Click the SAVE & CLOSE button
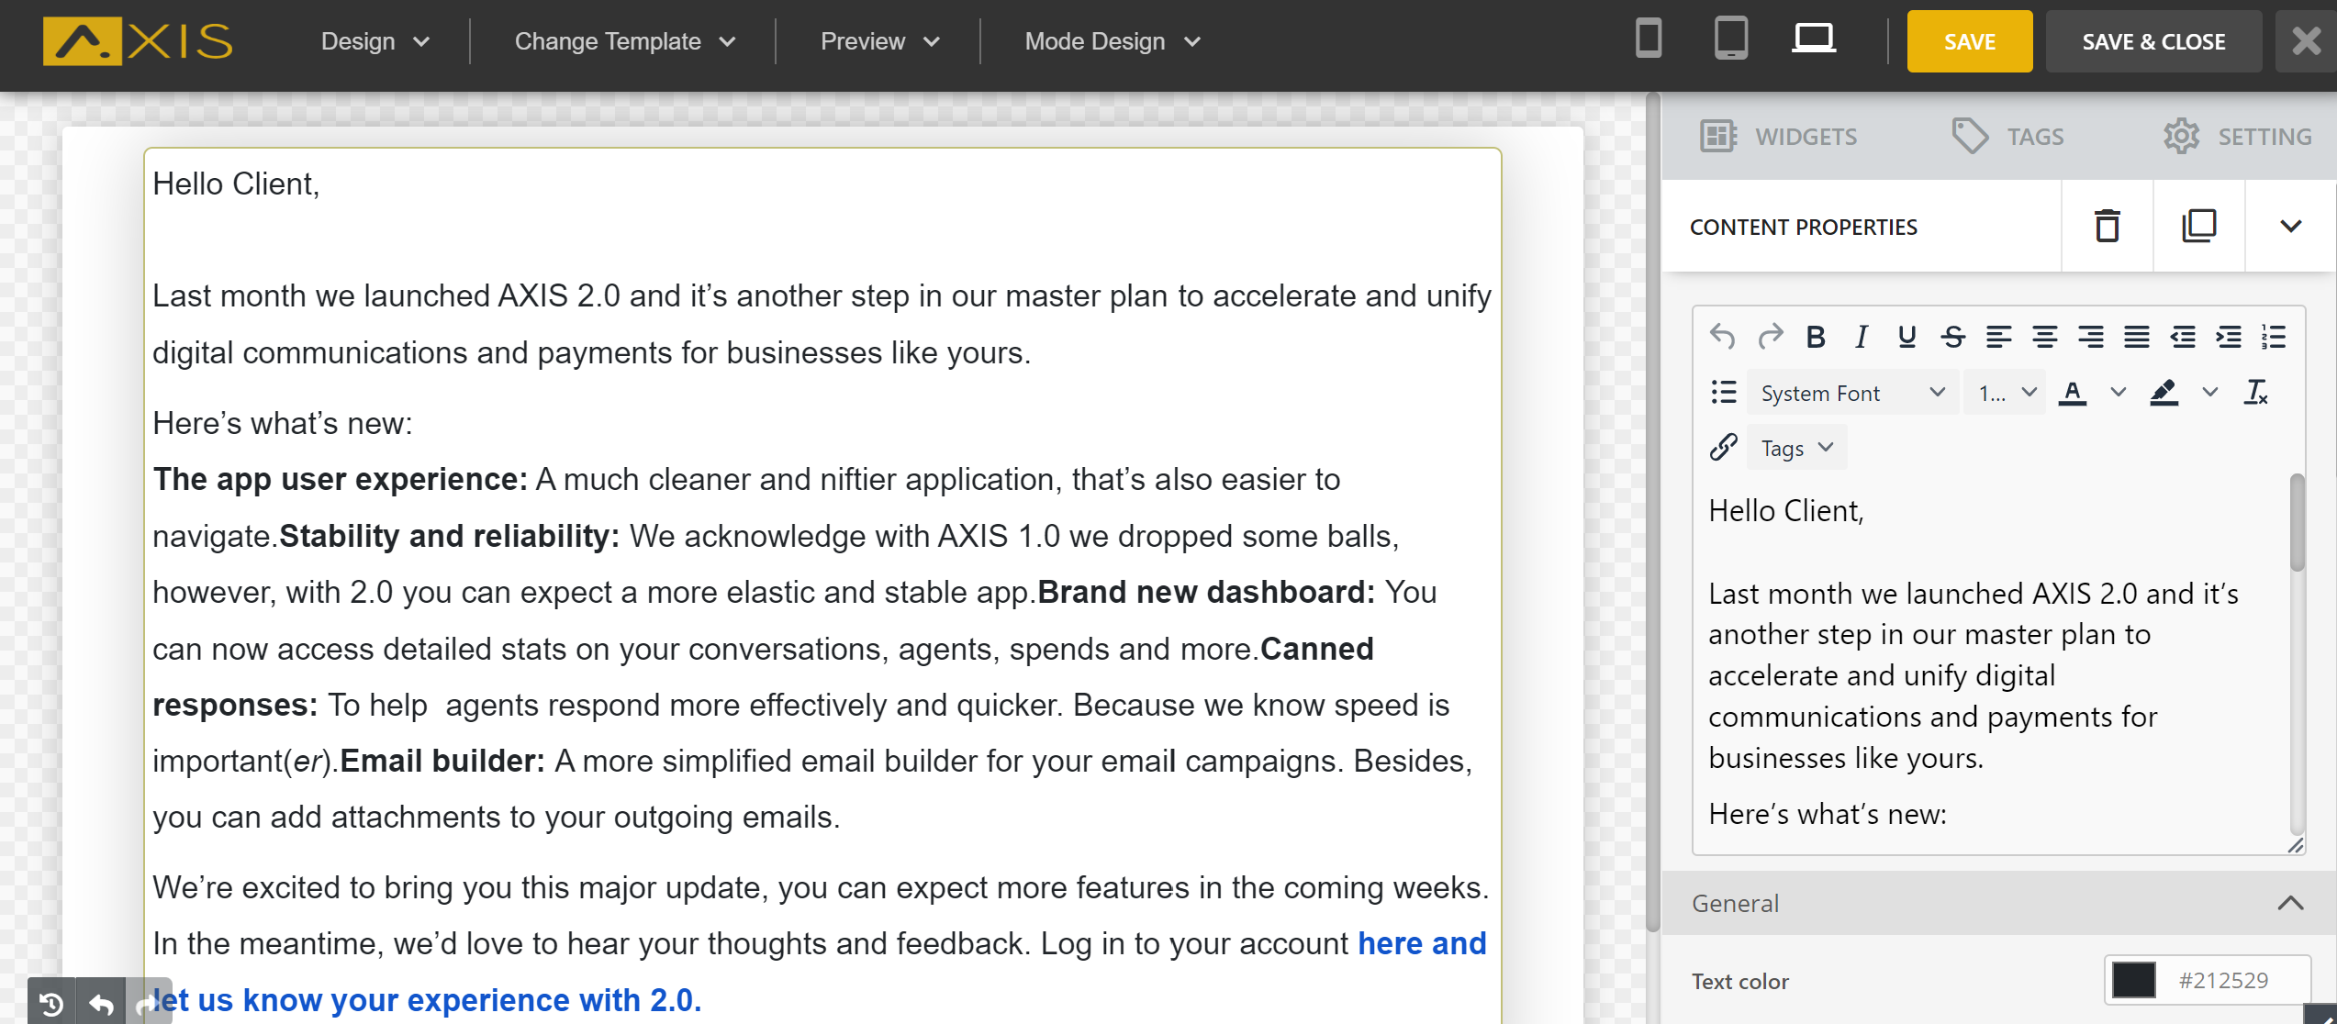 [x=2153, y=41]
